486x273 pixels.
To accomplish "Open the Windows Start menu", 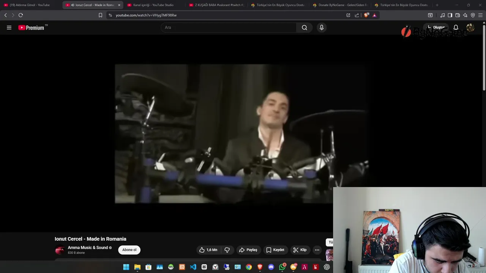I will tap(126, 267).
